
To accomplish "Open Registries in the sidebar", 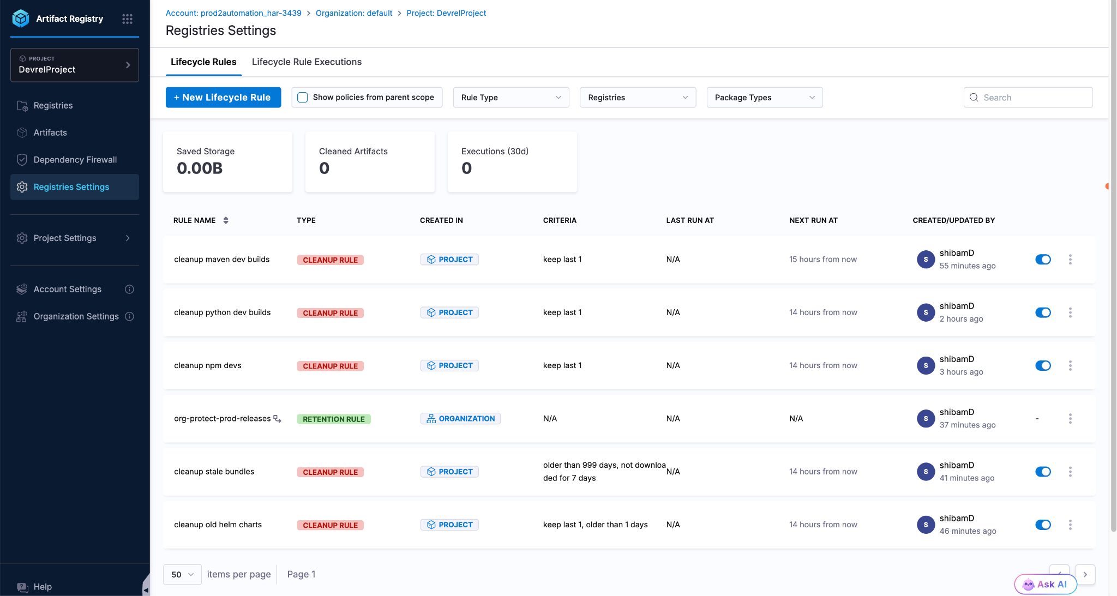I will pyautogui.click(x=75, y=106).
